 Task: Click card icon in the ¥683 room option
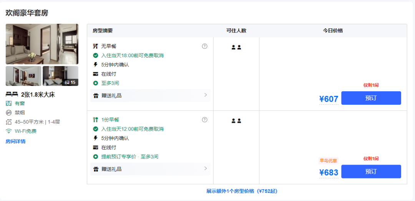[x=96, y=147]
